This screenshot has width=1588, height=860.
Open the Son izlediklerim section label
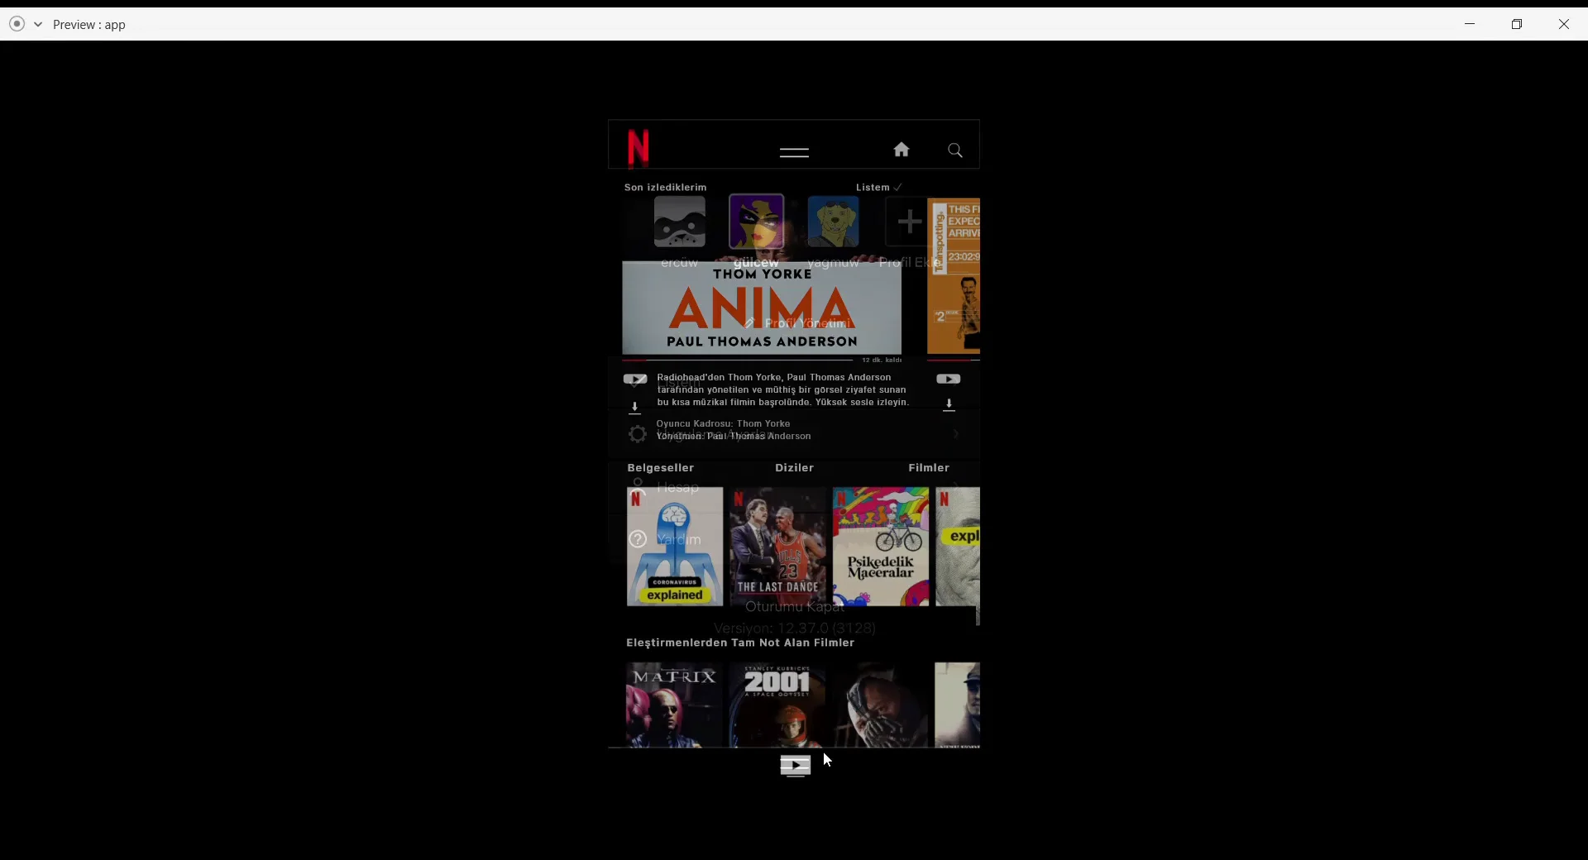(665, 188)
